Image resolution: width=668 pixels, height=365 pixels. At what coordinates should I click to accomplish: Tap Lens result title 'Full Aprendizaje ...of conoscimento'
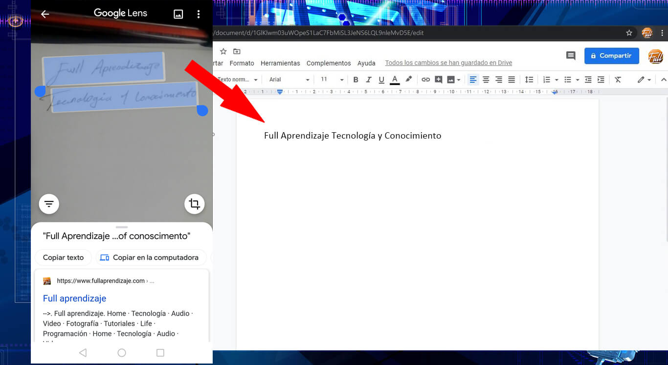pyautogui.click(x=116, y=236)
